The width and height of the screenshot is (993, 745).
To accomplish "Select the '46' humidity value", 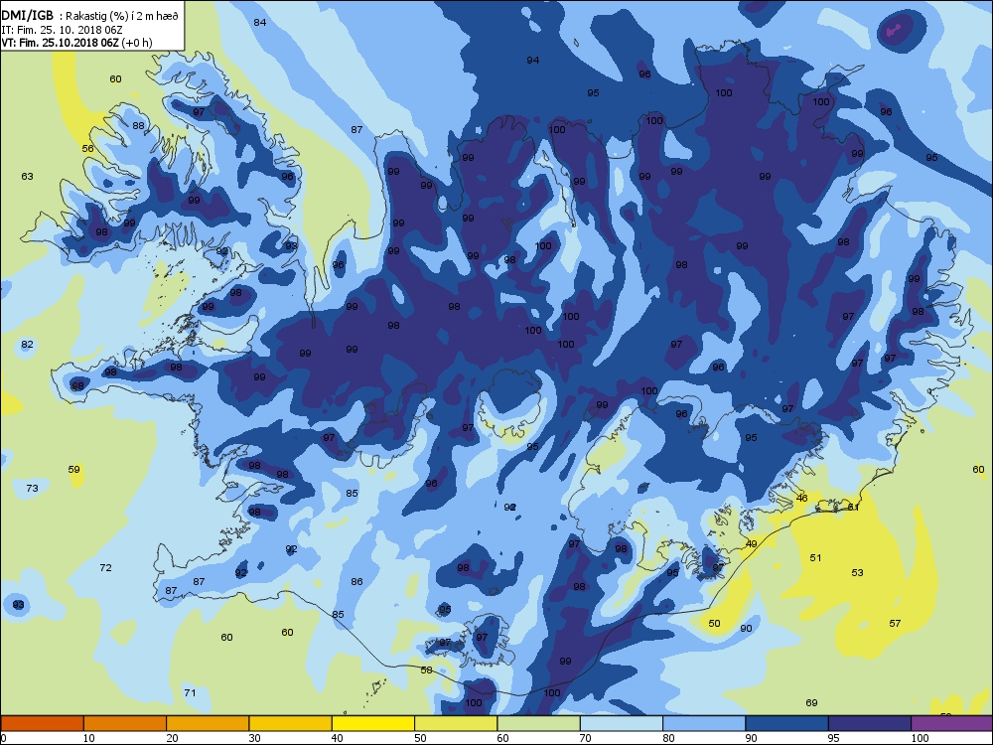I will tap(801, 499).
